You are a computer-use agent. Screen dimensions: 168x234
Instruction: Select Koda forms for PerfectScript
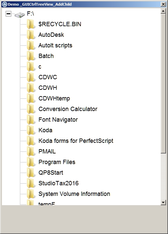(x=76, y=141)
